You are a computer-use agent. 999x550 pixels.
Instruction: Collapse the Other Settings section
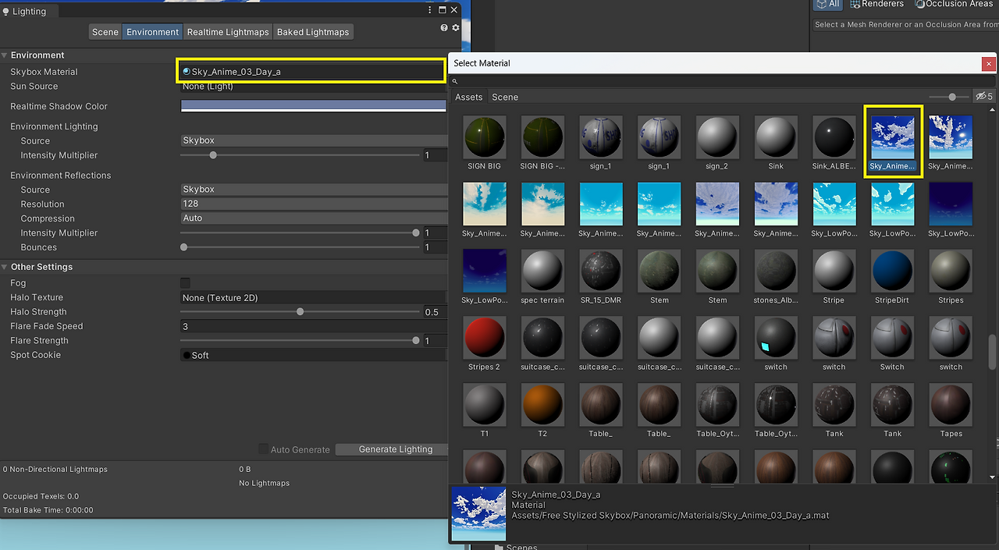(x=5, y=267)
